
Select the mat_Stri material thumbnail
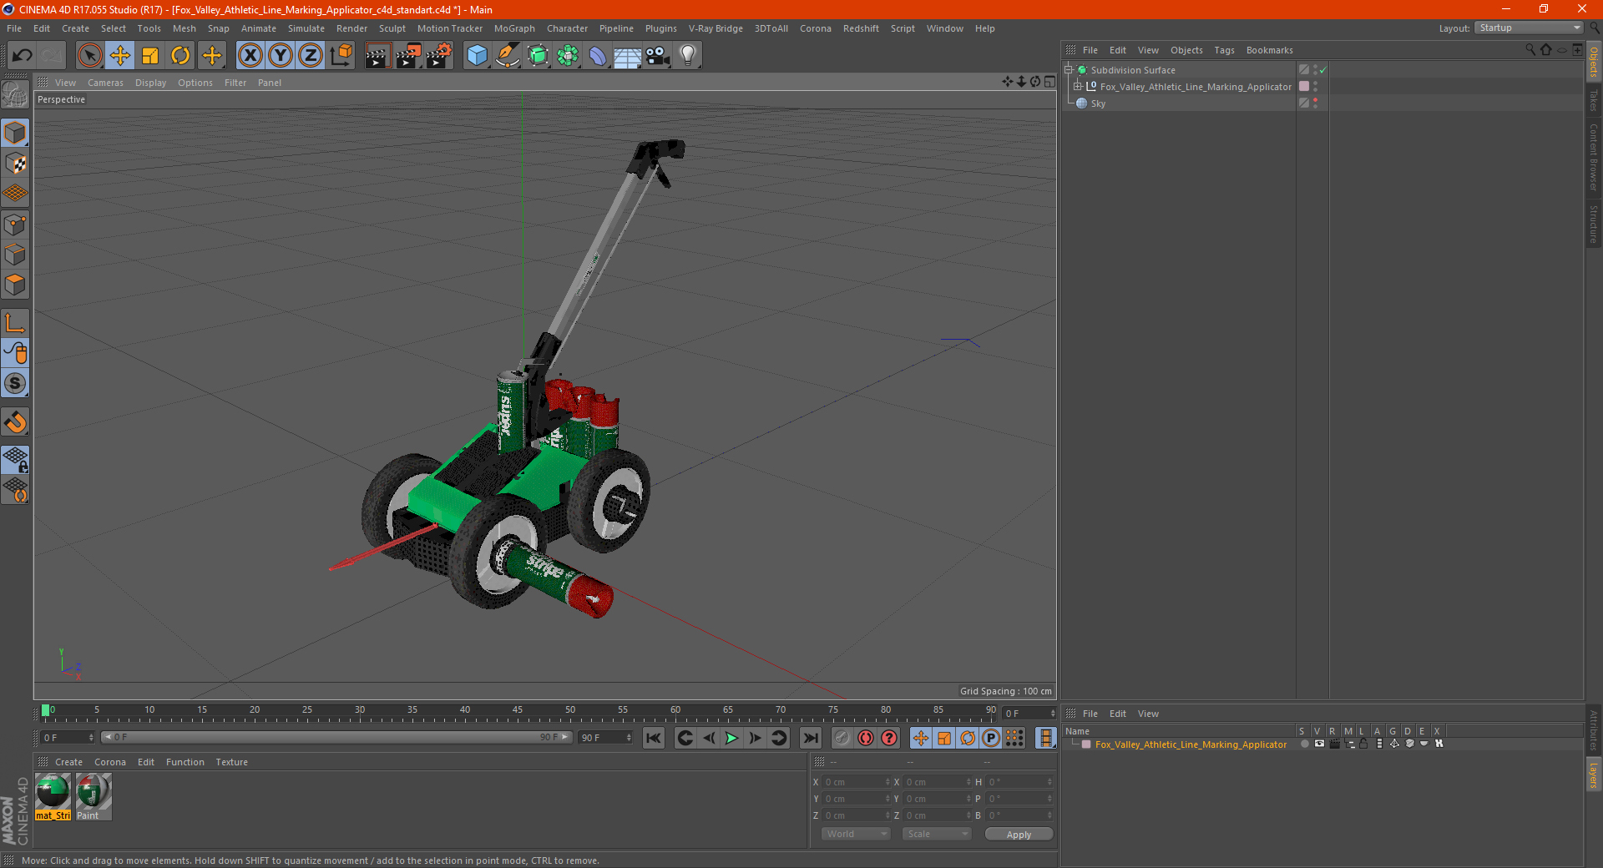pos(53,796)
